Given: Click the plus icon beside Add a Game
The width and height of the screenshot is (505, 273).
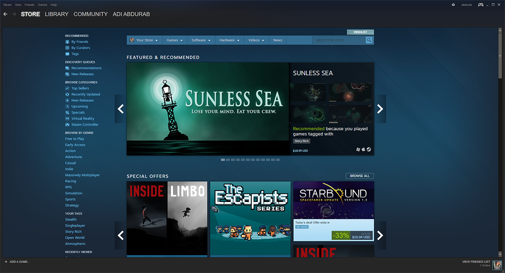Looking at the screenshot, I should (x=6, y=262).
